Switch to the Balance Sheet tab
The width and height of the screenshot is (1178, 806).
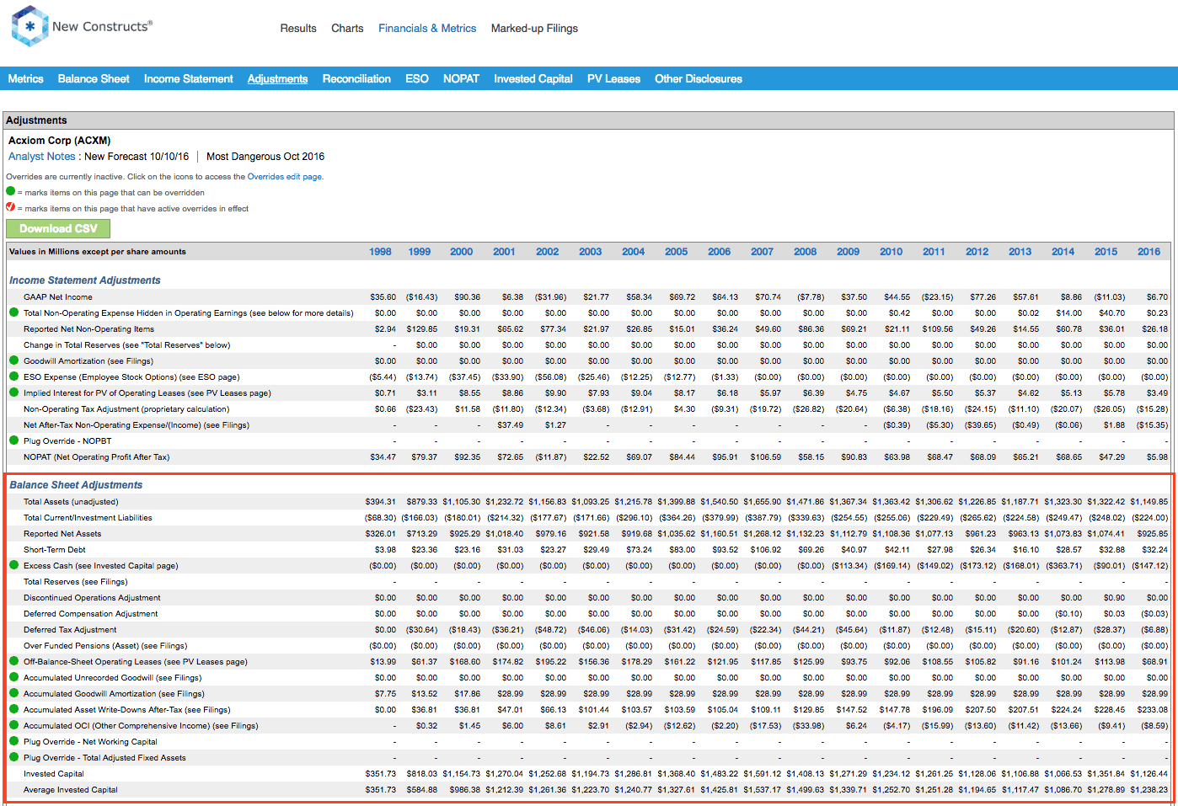click(94, 79)
